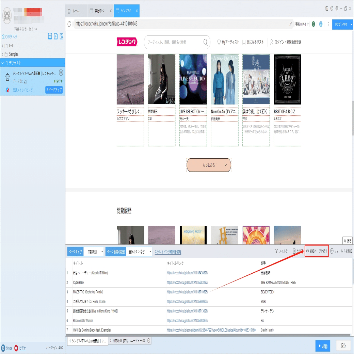Close the active シングル tab
Screen dimensions: 354x354
pos(137,11)
